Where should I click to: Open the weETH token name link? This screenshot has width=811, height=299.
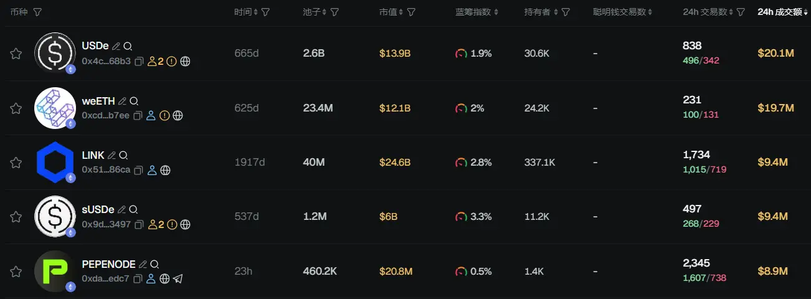98,101
